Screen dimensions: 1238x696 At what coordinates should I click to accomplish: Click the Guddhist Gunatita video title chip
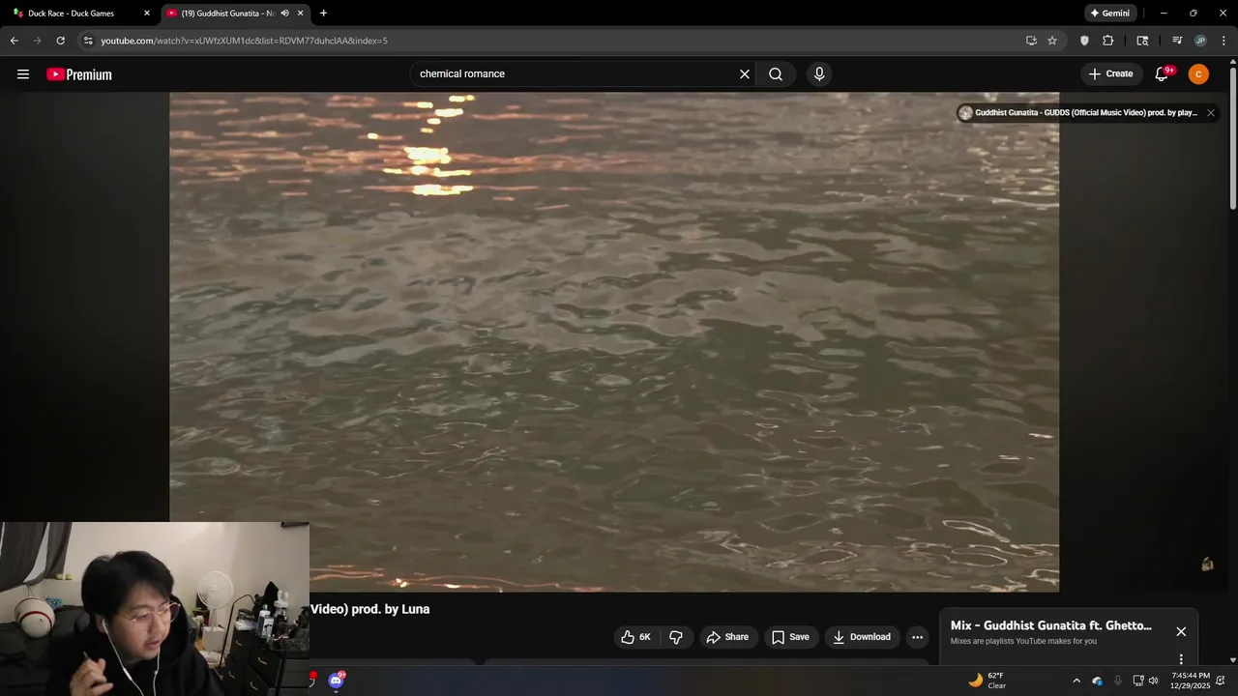(x=1086, y=113)
